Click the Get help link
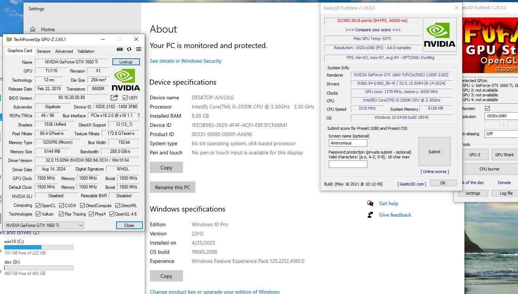 click(x=388, y=203)
